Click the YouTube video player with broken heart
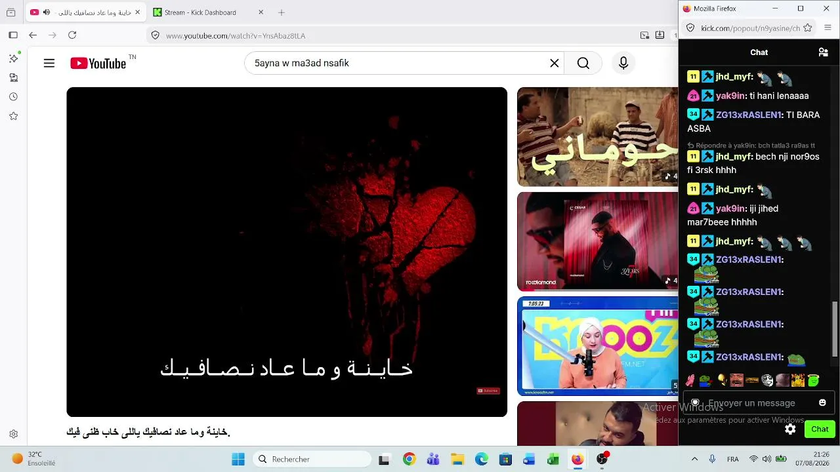 [x=287, y=252]
